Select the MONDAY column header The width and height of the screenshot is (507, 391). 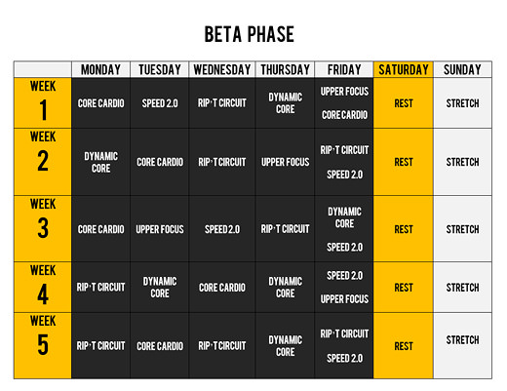[100, 69]
